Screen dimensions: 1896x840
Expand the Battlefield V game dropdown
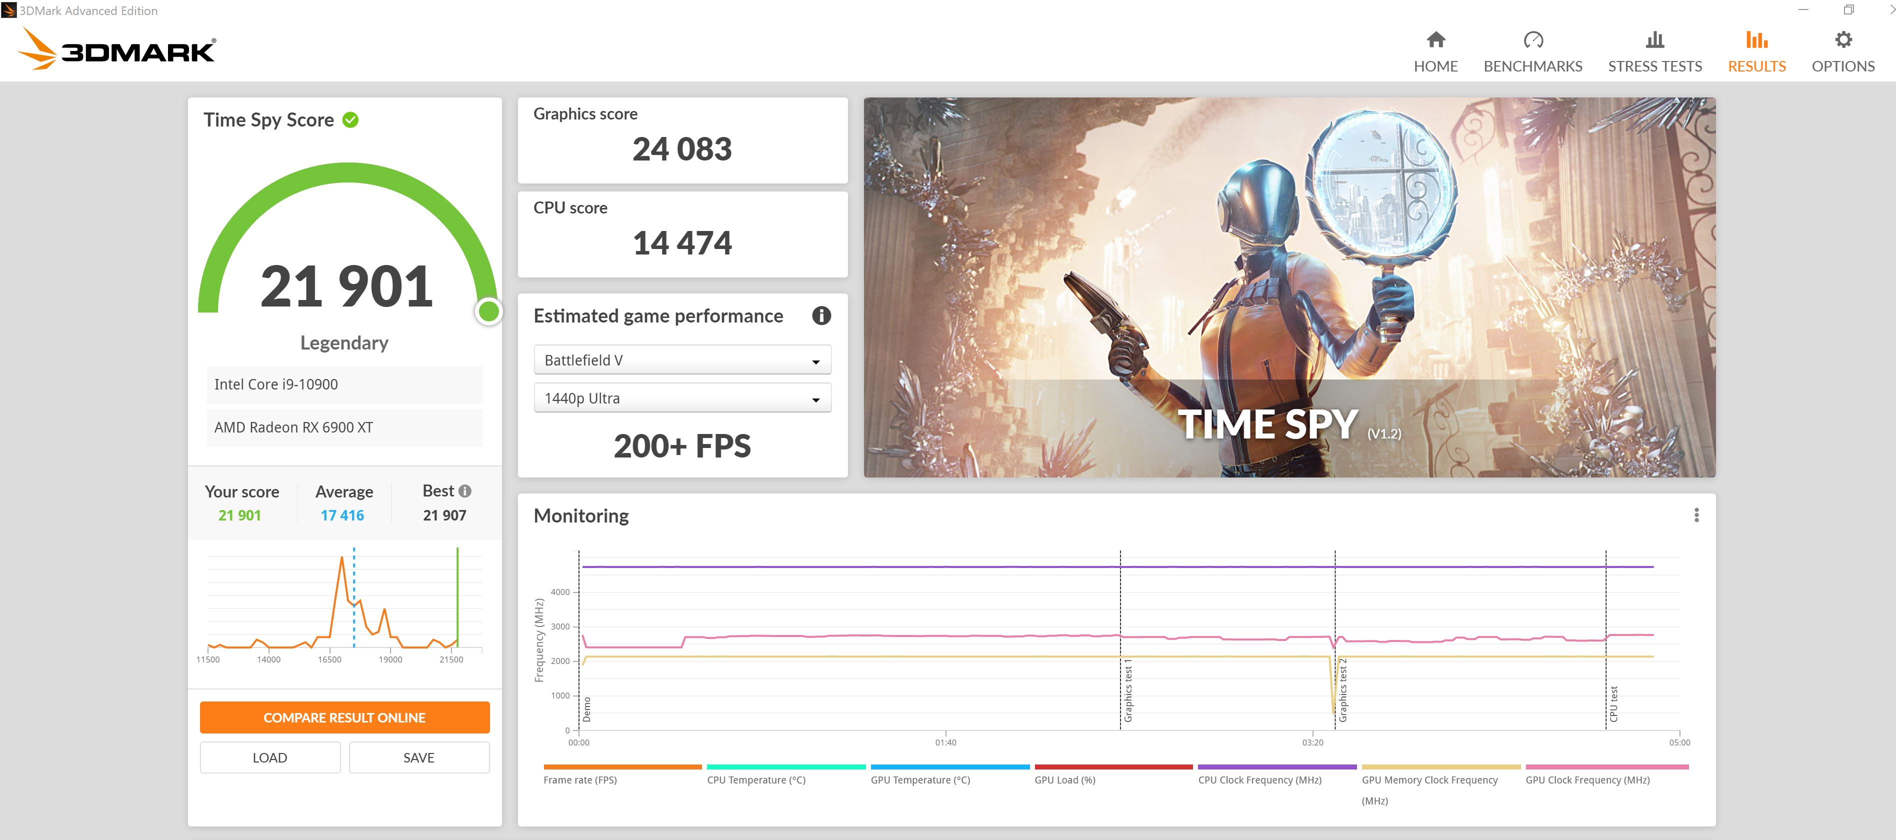click(x=682, y=360)
